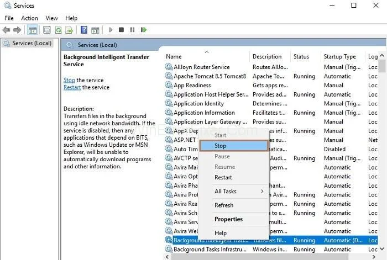Viewport: 387px width, 260px height.
Task: Open the Action menu in the menu bar
Action: click(x=29, y=18)
